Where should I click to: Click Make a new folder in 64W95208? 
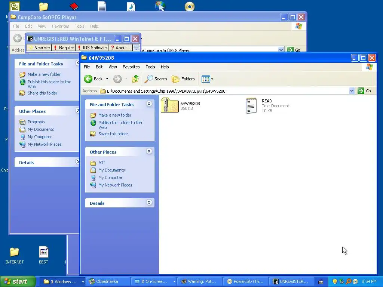[x=115, y=115]
